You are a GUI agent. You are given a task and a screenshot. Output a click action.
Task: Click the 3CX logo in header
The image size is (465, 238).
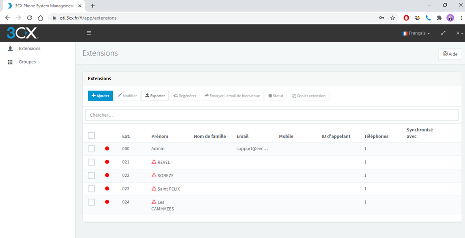click(22, 33)
